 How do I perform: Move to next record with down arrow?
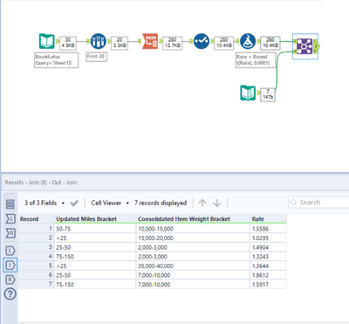click(x=217, y=203)
